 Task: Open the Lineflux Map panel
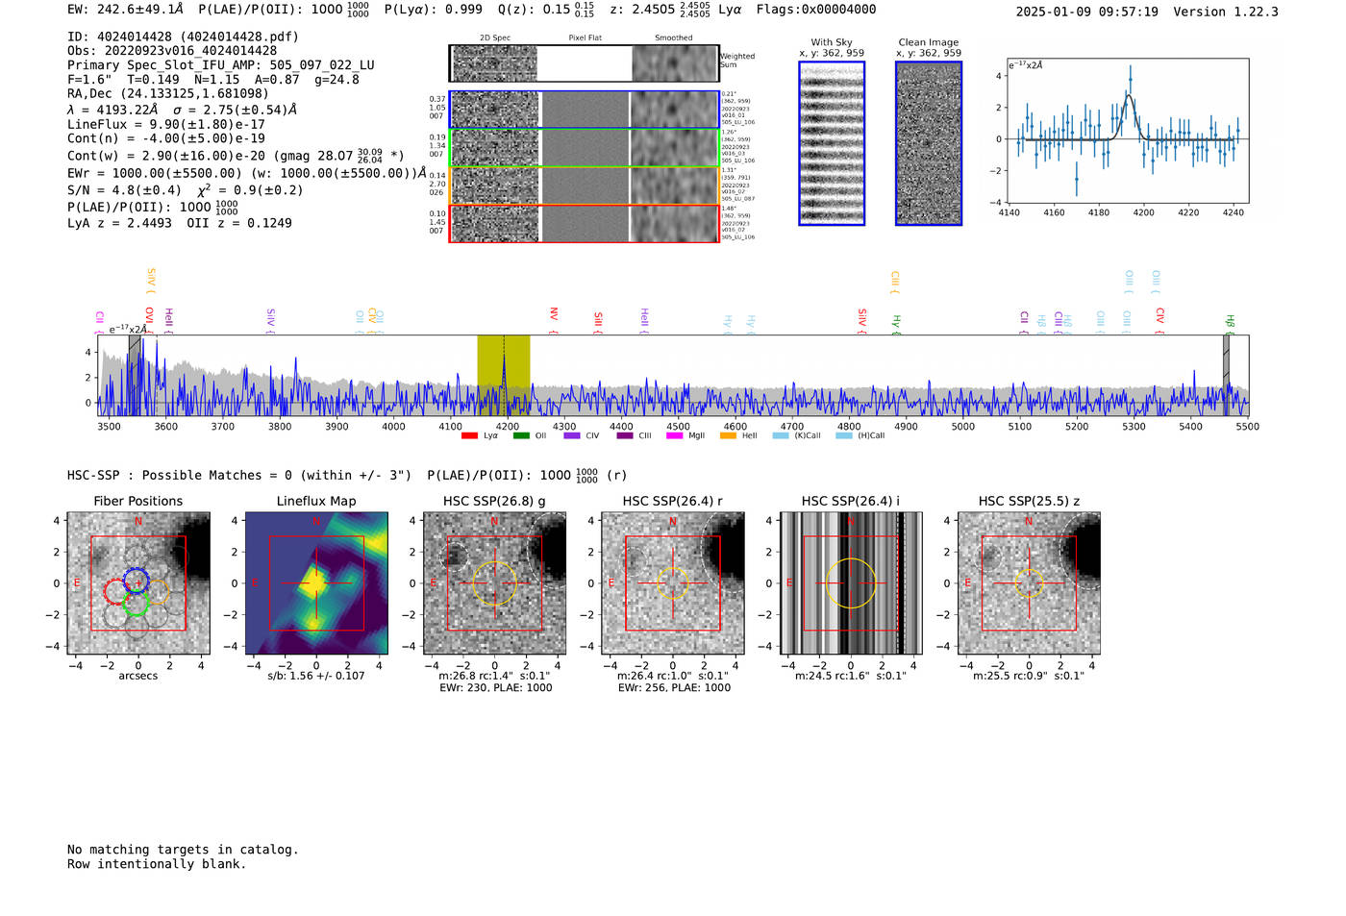click(x=316, y=583)
